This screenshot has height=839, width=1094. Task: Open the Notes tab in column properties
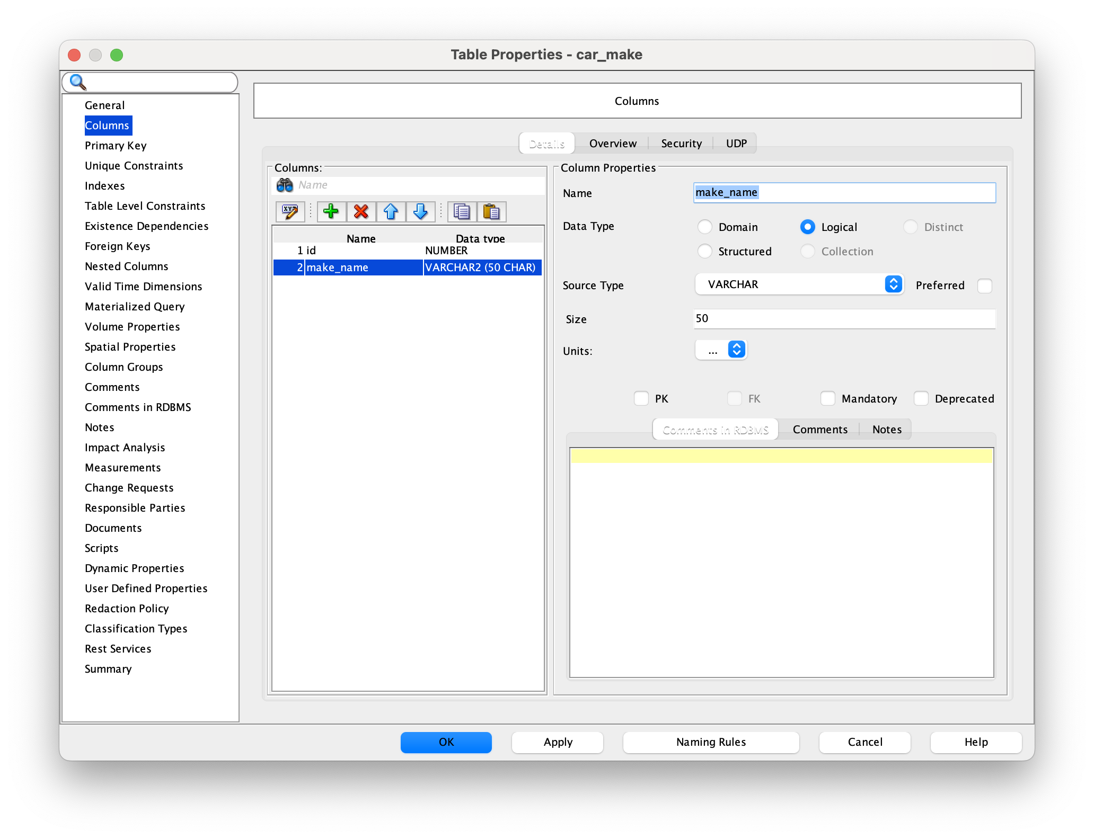pos(886,430)
